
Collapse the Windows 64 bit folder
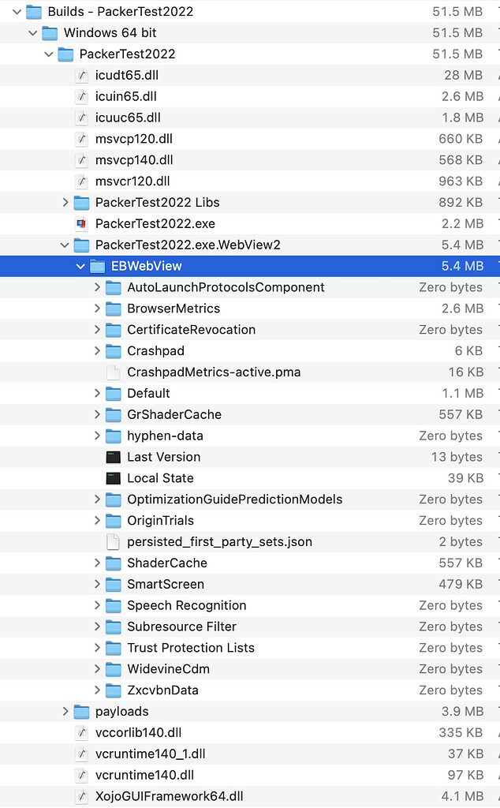coord(33,33)
